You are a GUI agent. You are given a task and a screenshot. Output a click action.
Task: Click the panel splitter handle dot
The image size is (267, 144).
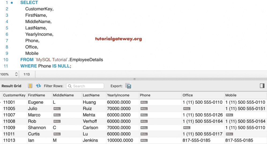click(x=135, y=79)
